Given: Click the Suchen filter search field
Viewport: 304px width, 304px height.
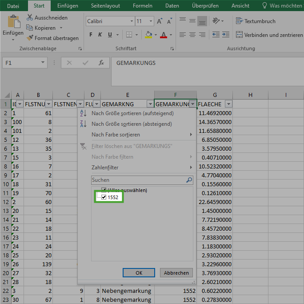Looking at the screenshot, I should tap(138, 180).
